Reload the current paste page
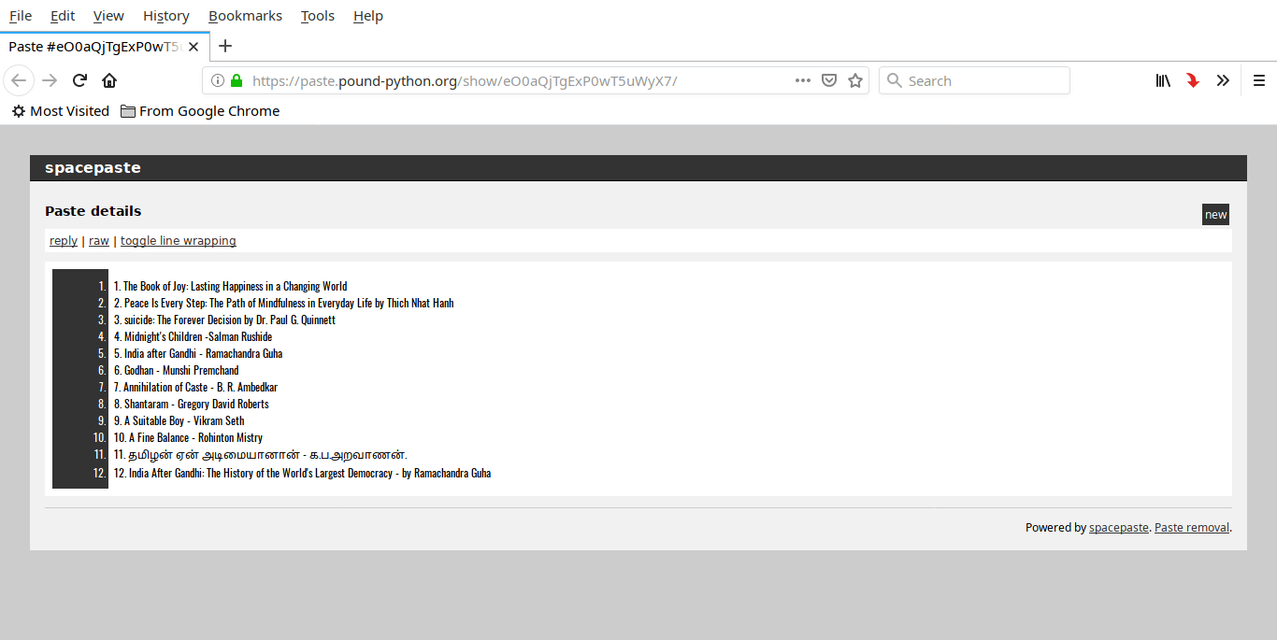 (80, 80)
